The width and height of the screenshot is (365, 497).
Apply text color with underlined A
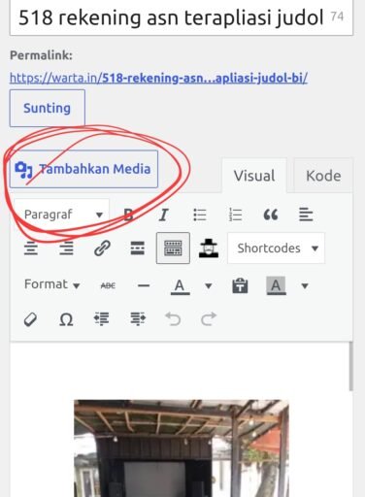click(180, 286)
